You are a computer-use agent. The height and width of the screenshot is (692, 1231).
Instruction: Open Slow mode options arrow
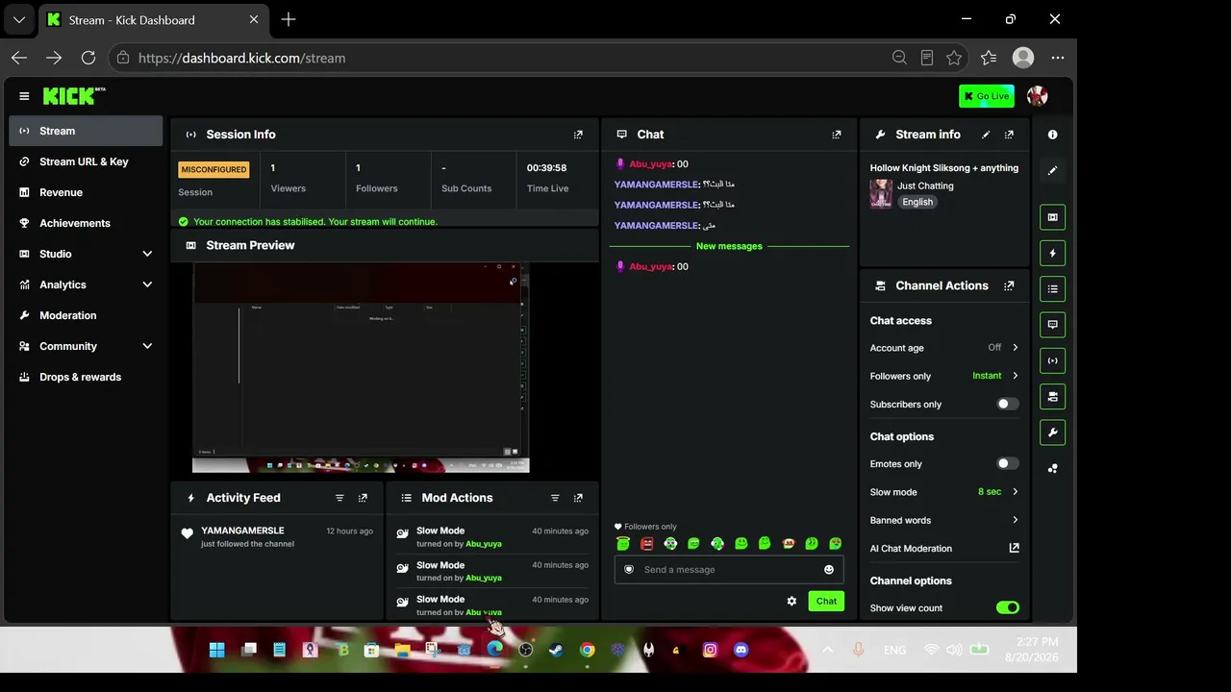(x=1015, y=492)
